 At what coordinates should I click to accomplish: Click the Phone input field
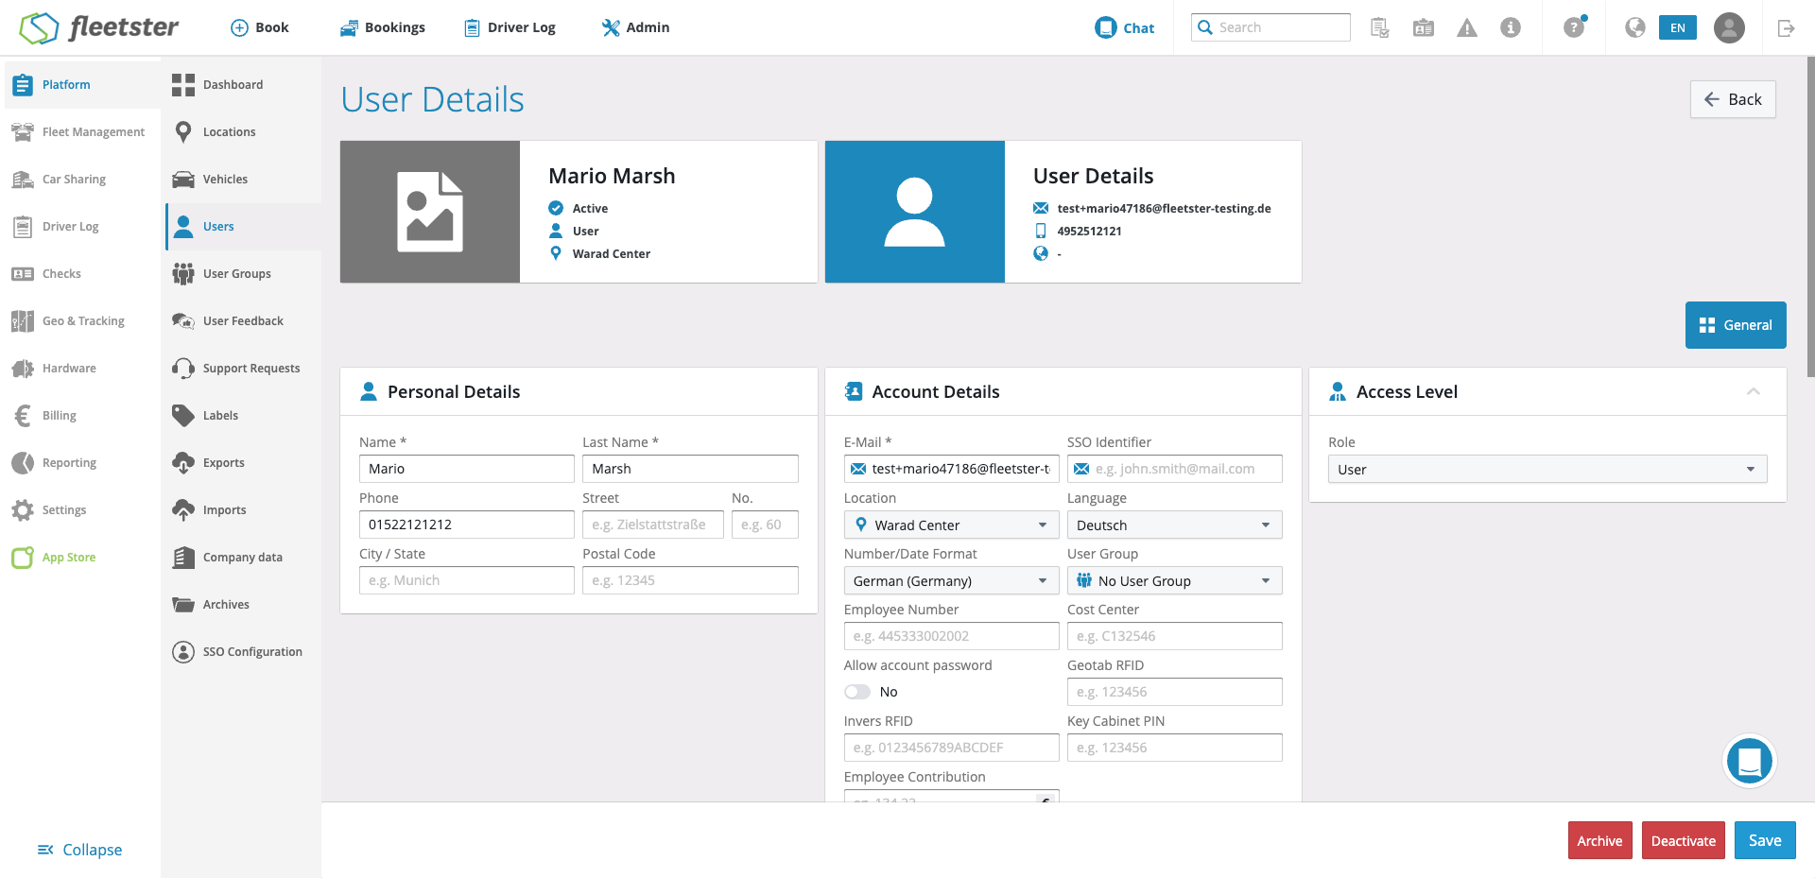467,525
